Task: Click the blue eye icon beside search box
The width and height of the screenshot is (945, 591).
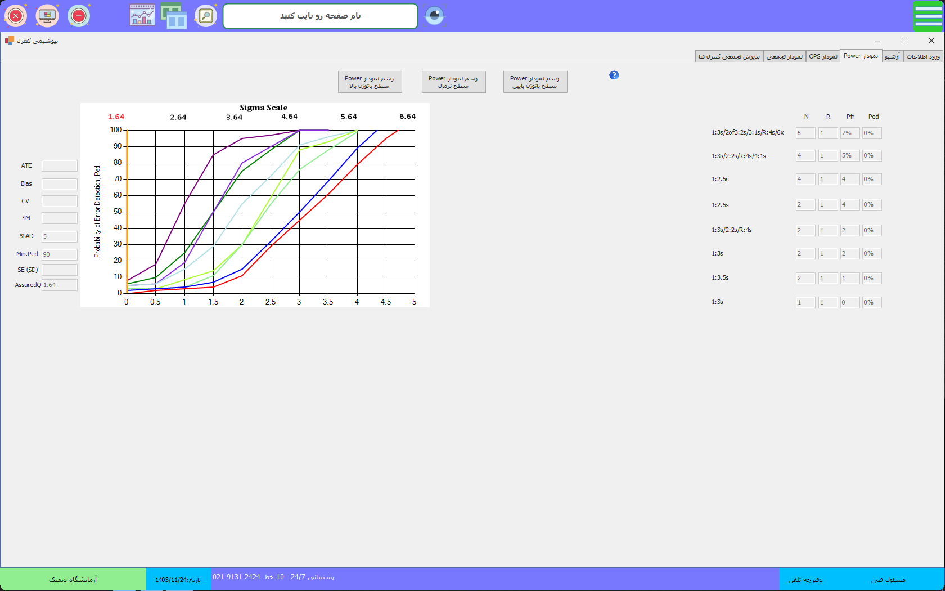Action: coord(434,16)
